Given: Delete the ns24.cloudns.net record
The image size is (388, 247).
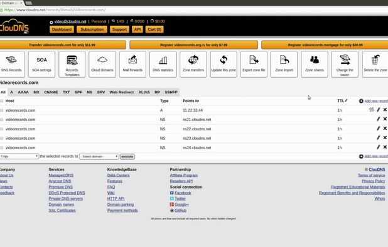Looking at the screenshot, I should pos(385,147).
